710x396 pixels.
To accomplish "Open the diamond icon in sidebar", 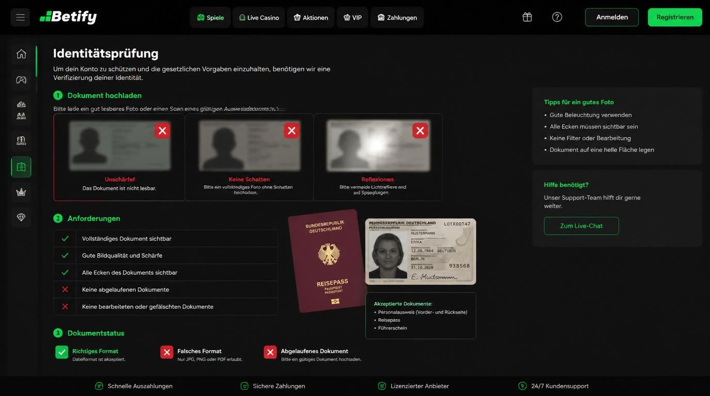I will (x=21, y=218).
